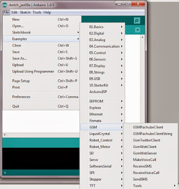Viewport: 179px width, 189px height.
Task: Expand the Sketchbook submenu
Action: pyautogui.click(x=41, y=33)
